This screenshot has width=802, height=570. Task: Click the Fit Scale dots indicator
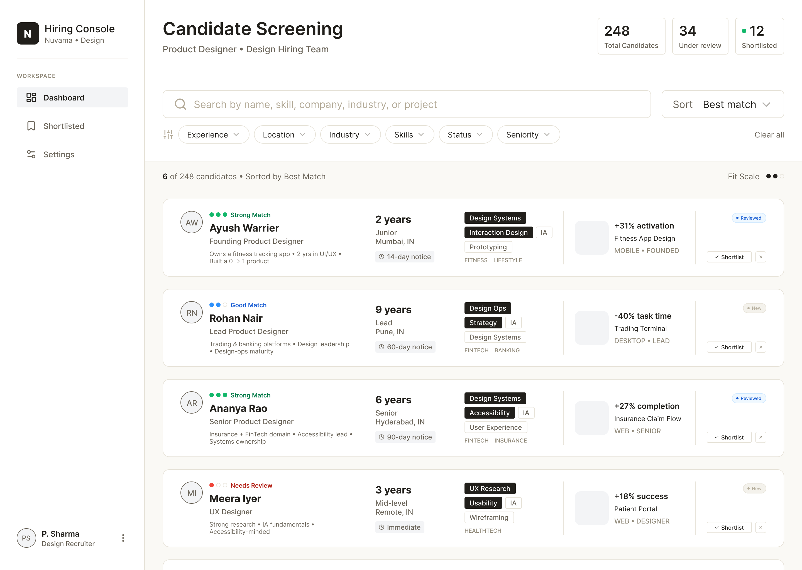(775, 176)
